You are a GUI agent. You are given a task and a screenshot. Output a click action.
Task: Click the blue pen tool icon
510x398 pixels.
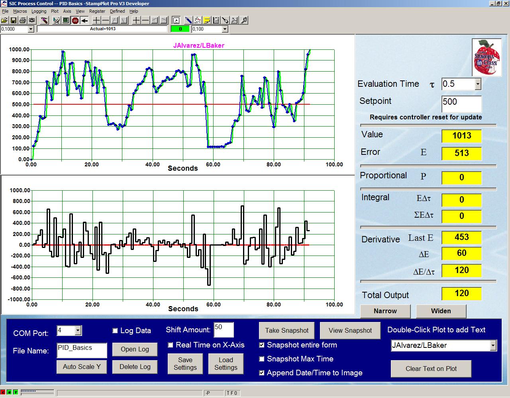188,20
